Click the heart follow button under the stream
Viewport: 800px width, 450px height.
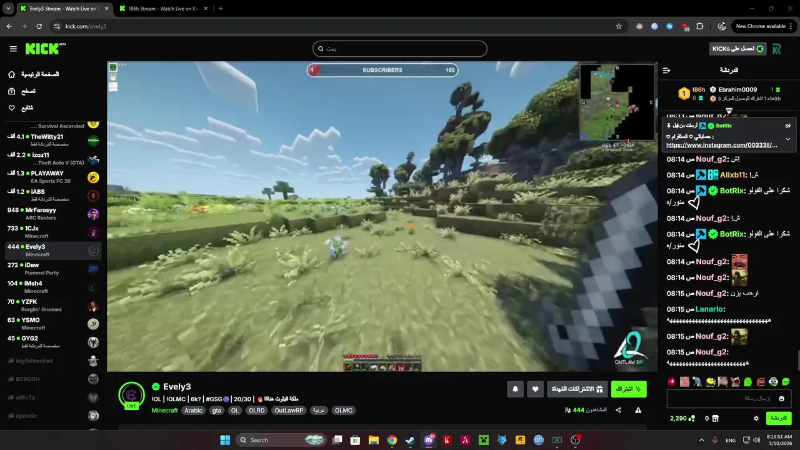coord(535,389)
